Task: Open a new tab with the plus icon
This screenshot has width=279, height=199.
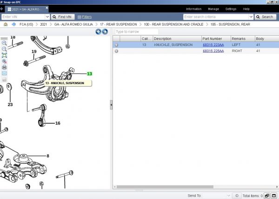Action: (x=1, y=9)
